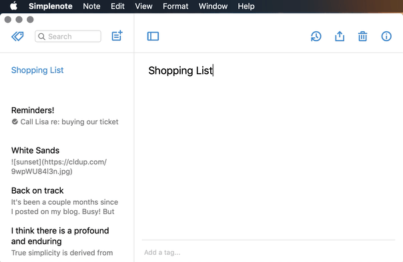Open the View menu
The height and width of the screenshot is (262, 403).
point(143,6)
